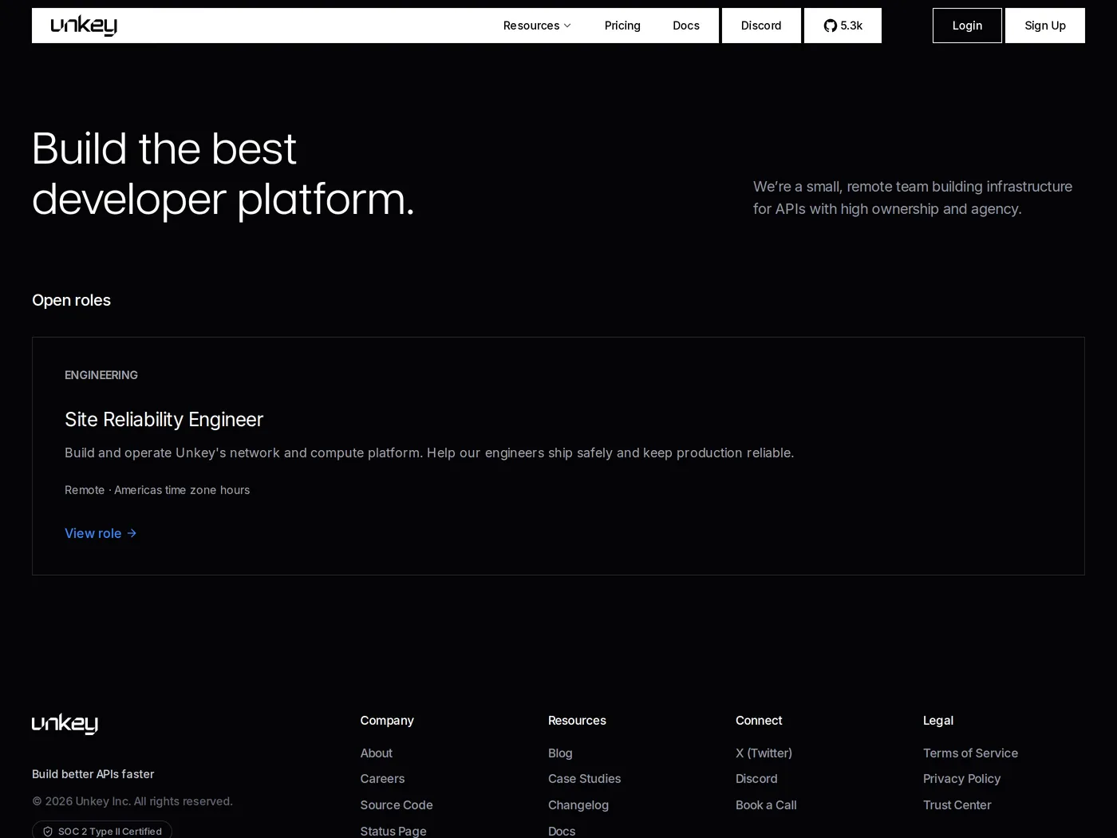The height and width of the screenshot is (838, 1117).
Task: Click the Sign Up button
Action: (1045, 26)
